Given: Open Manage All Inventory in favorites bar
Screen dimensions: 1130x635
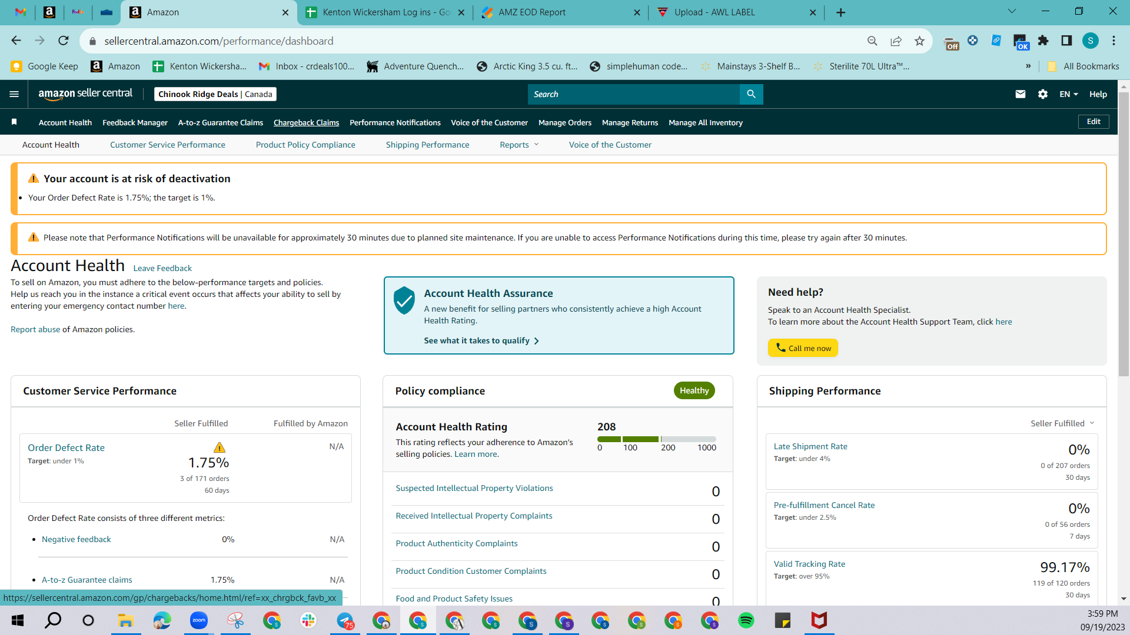Looking at the screenshot, I should click(x=706, y=122).
